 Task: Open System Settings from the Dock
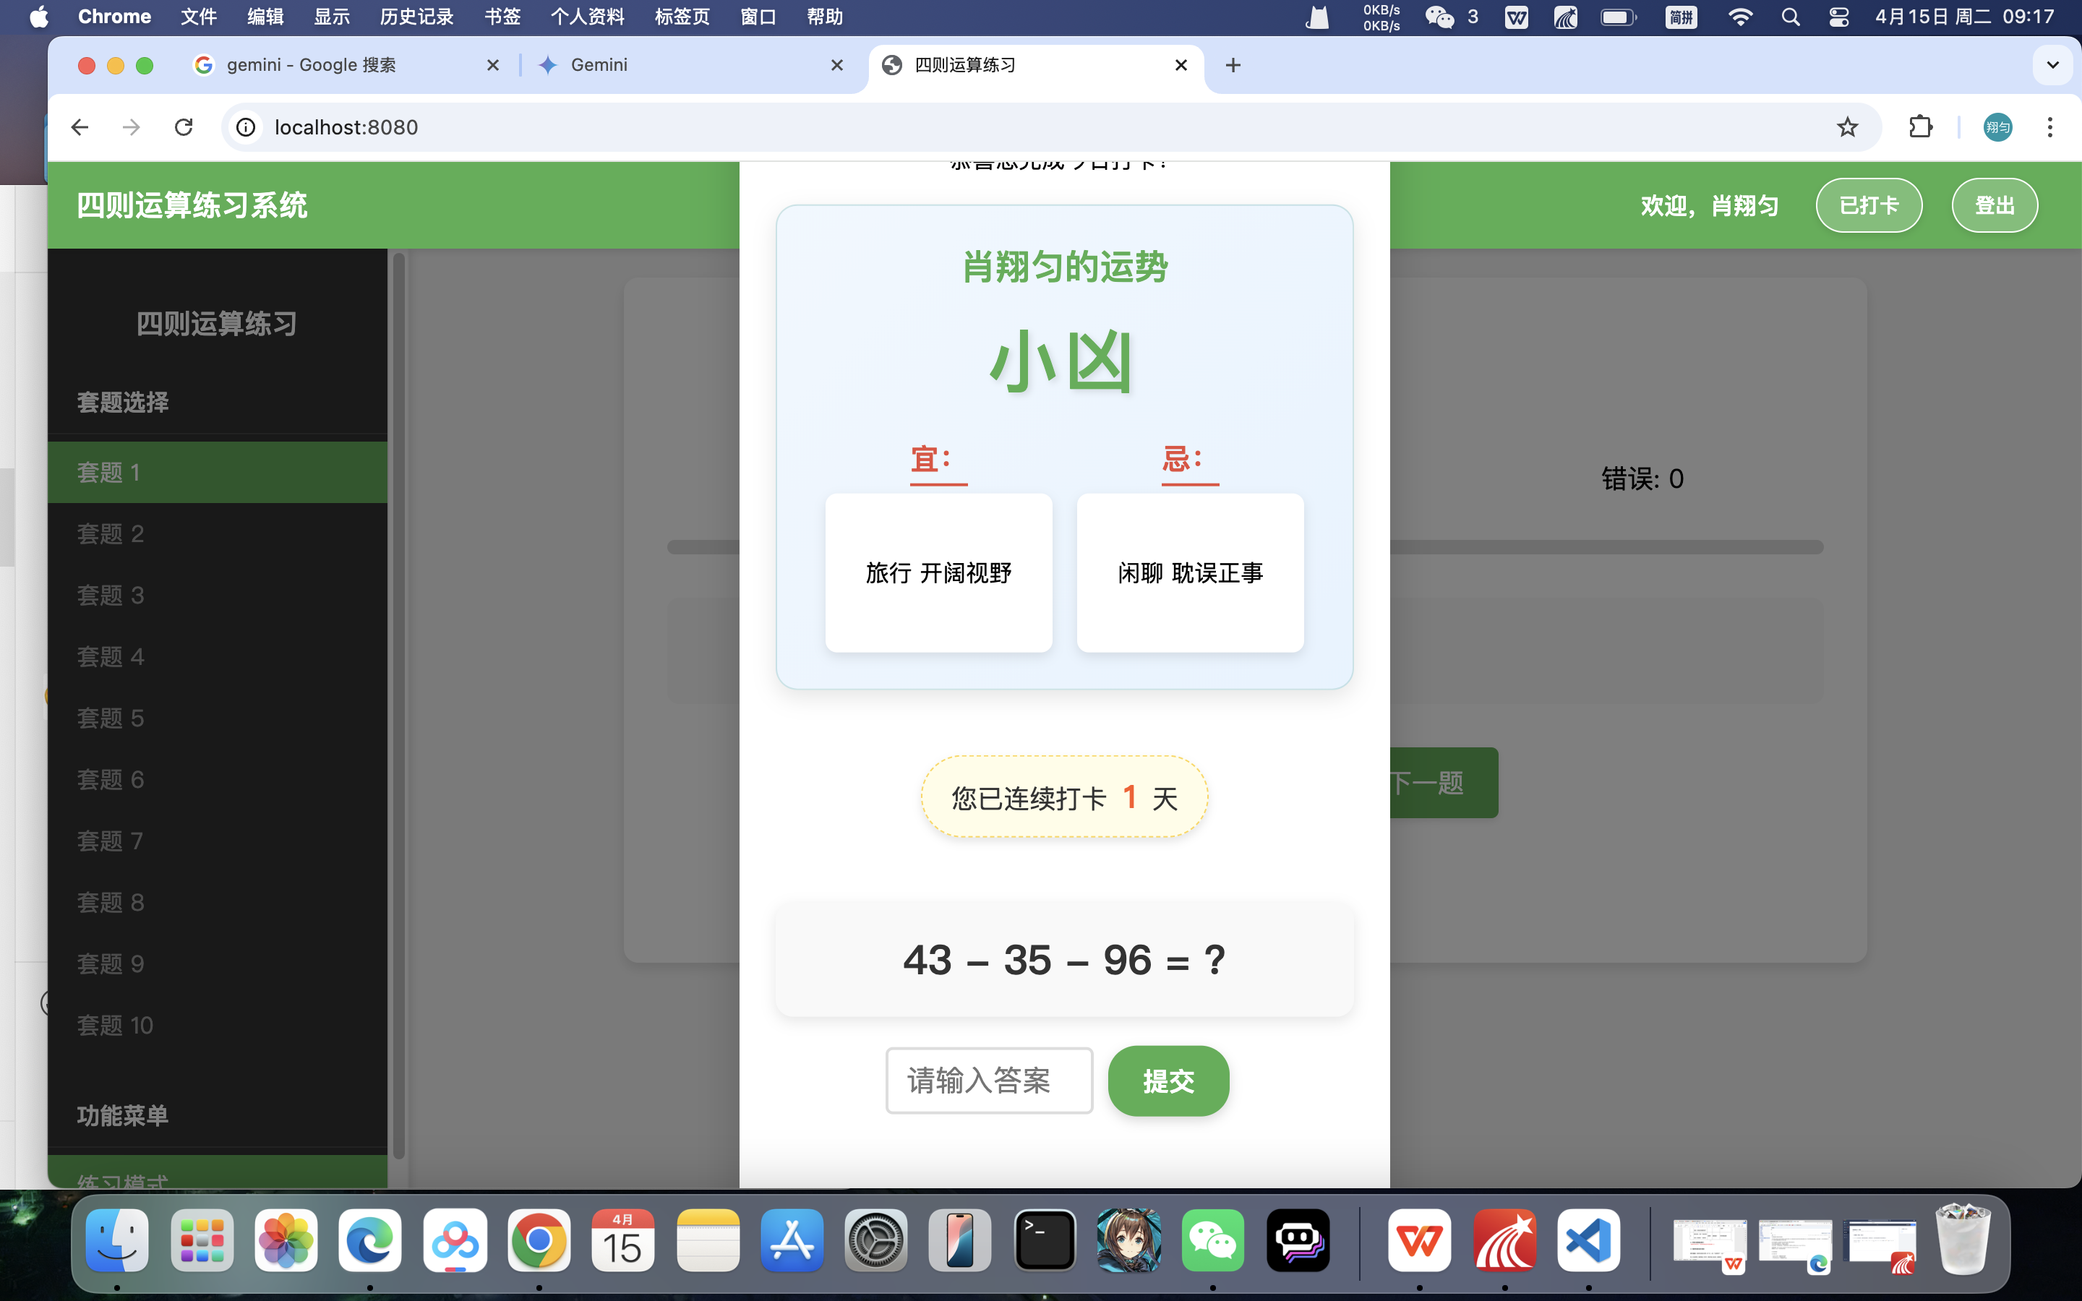coord(876,1240)
